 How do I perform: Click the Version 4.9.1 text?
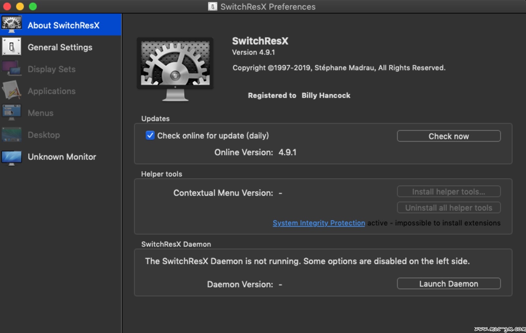click(x=253, y=52)
